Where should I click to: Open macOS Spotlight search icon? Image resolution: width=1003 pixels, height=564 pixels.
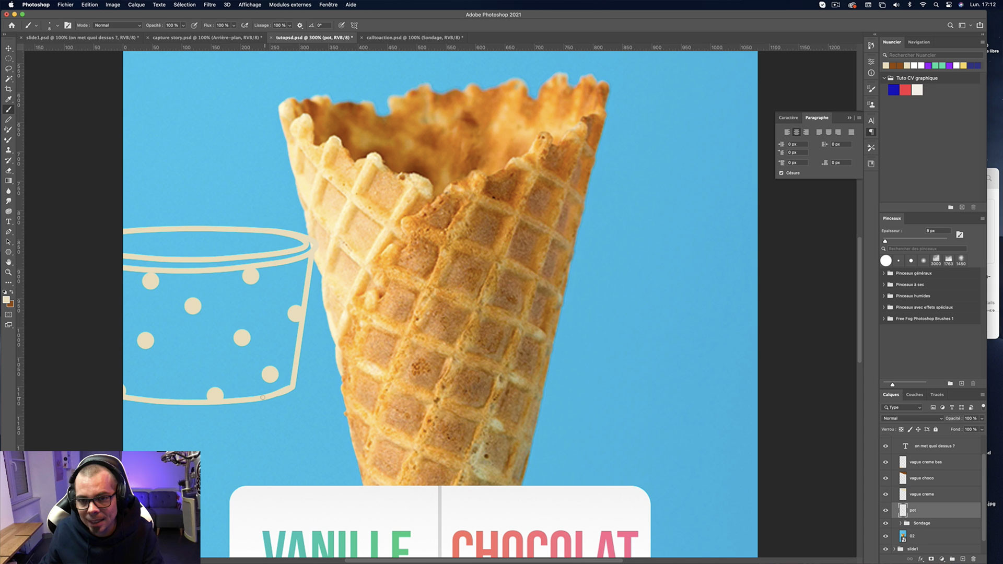936,5
